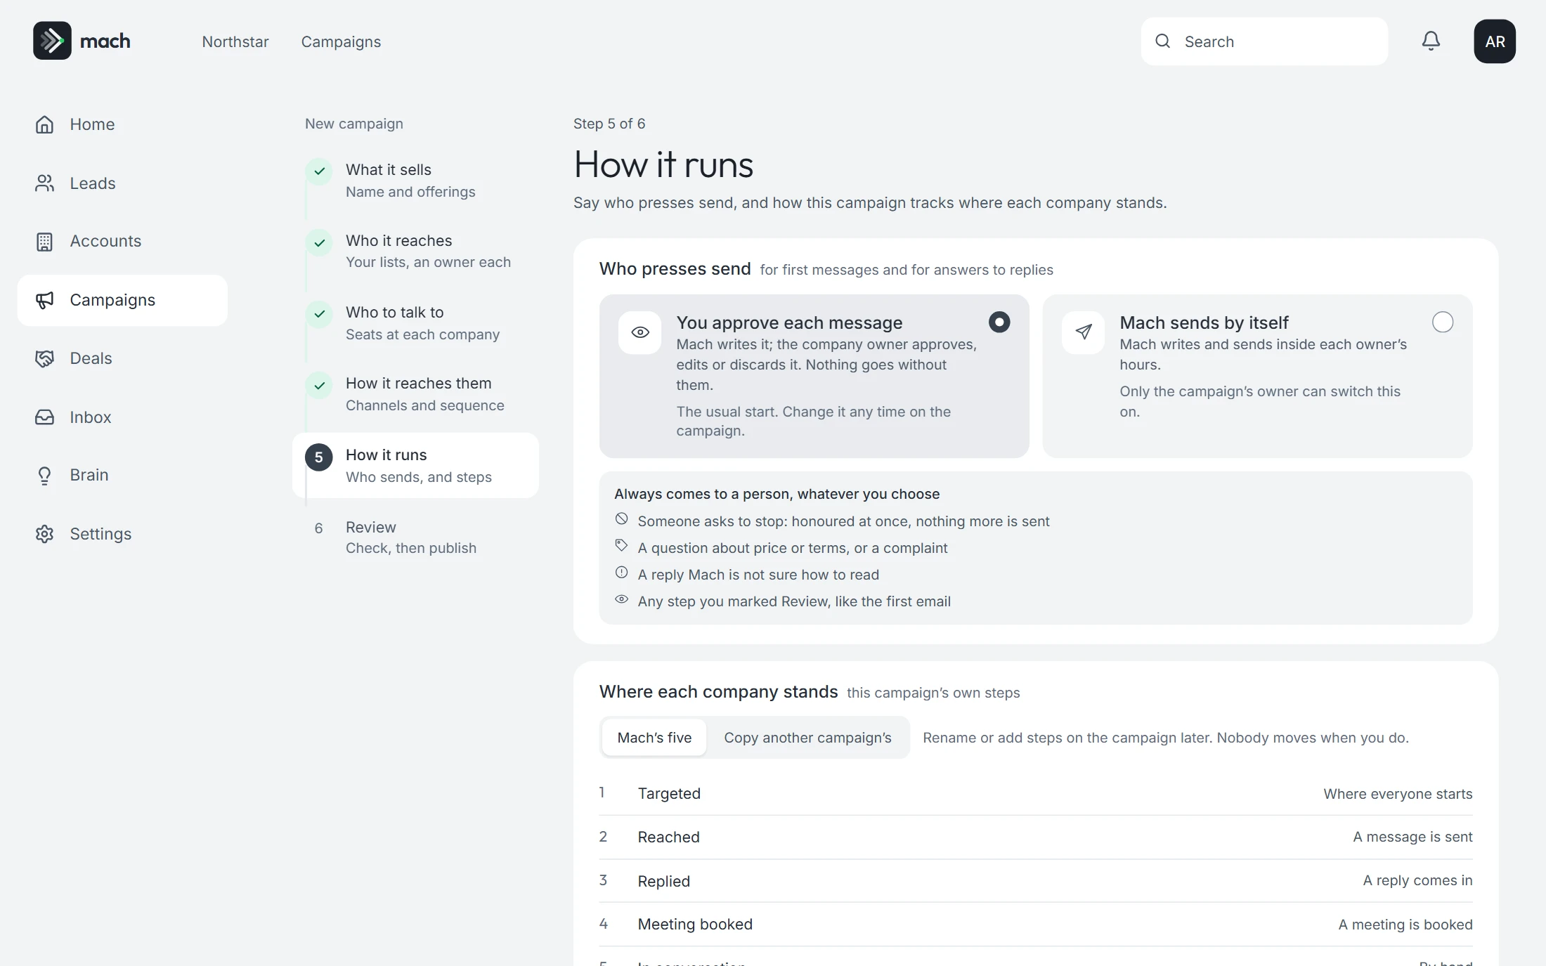Click the 'New campaign' heading
The image size is (1546, 966).
click(354, 124)
